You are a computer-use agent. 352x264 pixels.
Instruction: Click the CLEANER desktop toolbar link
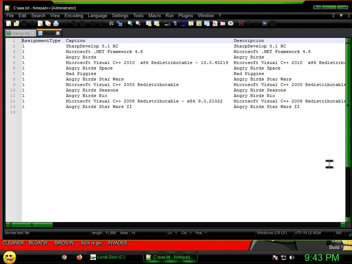coord(13,243)
